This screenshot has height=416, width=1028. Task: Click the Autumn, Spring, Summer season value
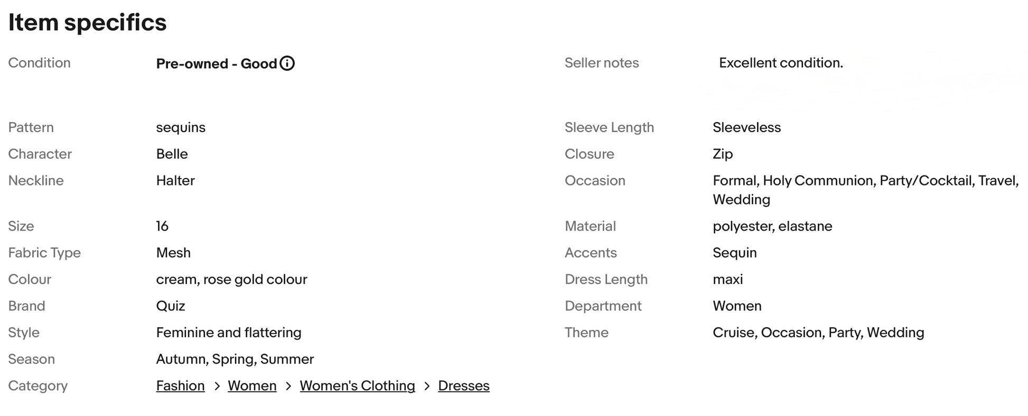(235, 359)
